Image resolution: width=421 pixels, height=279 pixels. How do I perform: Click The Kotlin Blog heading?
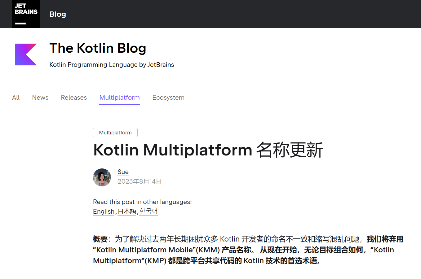coord(98,48)
